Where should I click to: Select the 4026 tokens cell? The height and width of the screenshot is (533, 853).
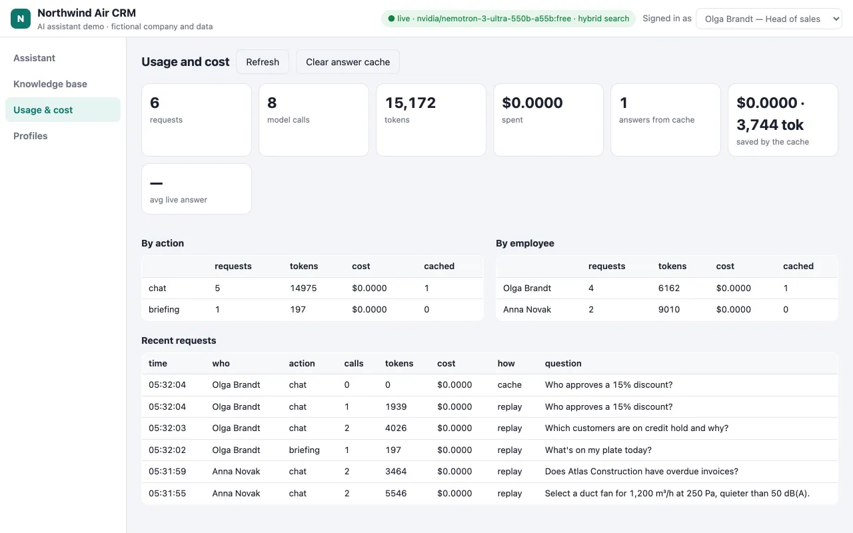pos(396,428)
